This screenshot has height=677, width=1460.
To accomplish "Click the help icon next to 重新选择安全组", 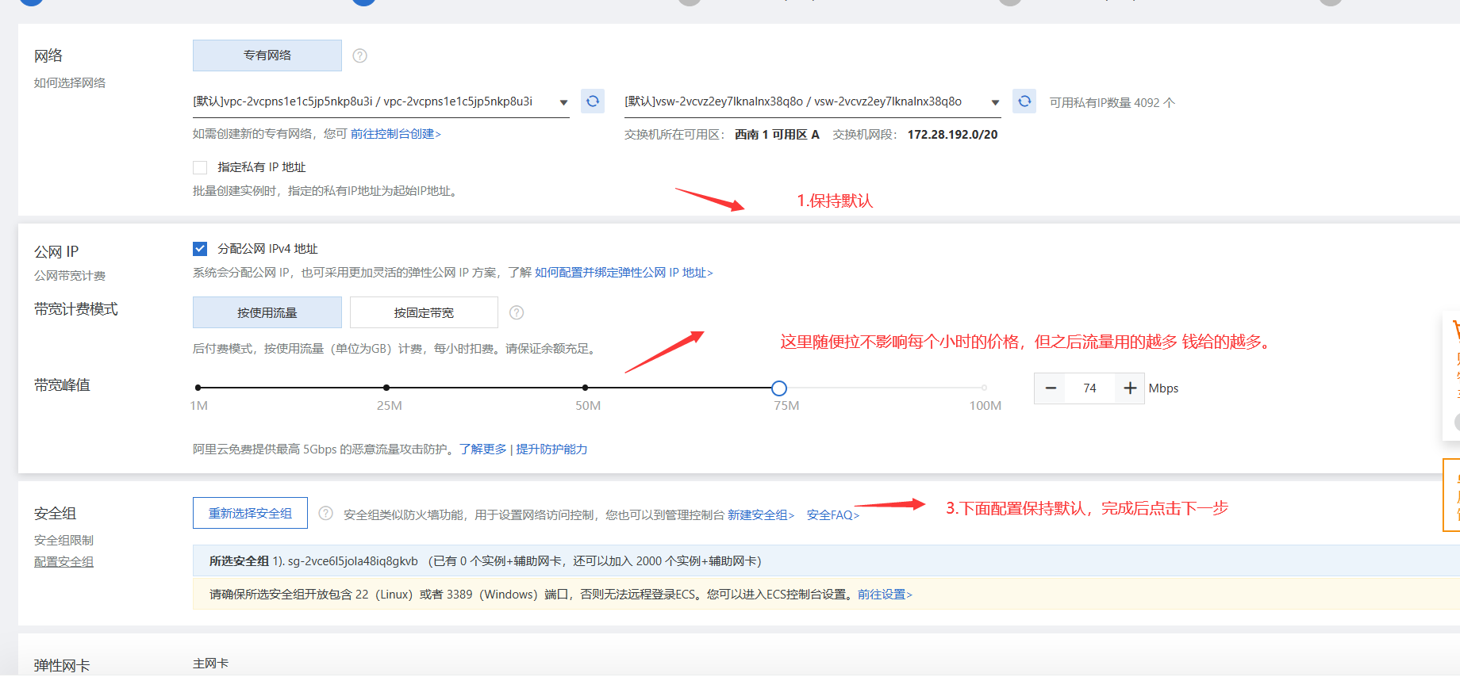I will tap(325, 514).
